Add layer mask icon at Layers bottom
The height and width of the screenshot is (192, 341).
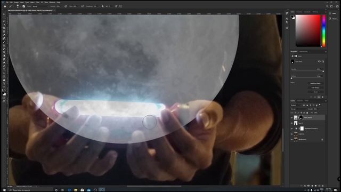pyautogui.click(x=308, y=186)
